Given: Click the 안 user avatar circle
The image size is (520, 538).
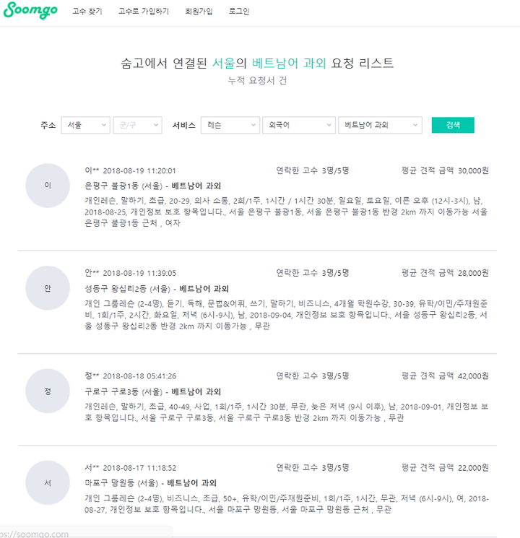Looking at the screenshot, I should 48,288.
